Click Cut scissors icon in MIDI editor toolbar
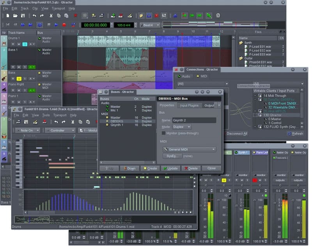Image resolution: width=312 pixels, height=249 pixels. point(73,122)
